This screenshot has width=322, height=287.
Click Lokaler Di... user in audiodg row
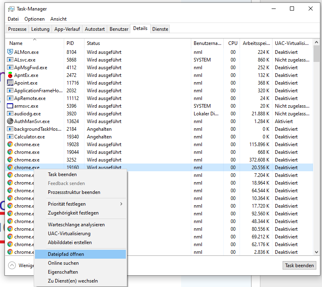pyautogui.click(x=206, y=114)
